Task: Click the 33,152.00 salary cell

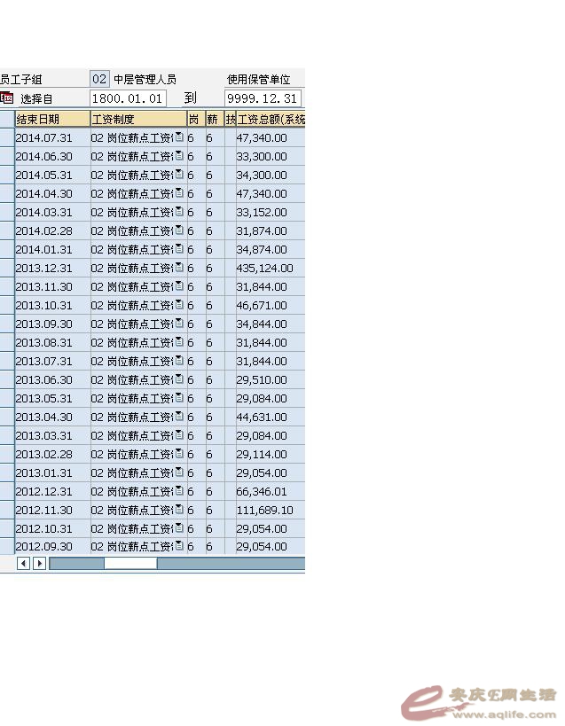Action: 271,212
